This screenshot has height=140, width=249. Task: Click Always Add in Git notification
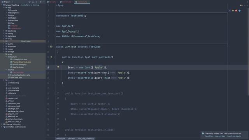point(220,136)
